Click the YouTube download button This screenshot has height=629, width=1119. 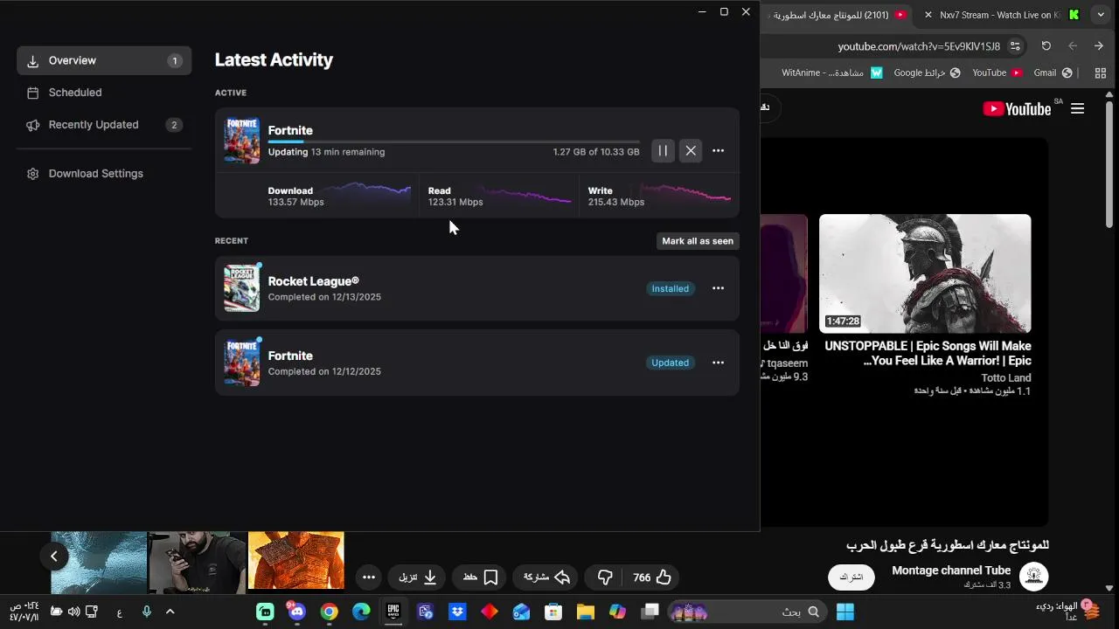tap(418, 577)
